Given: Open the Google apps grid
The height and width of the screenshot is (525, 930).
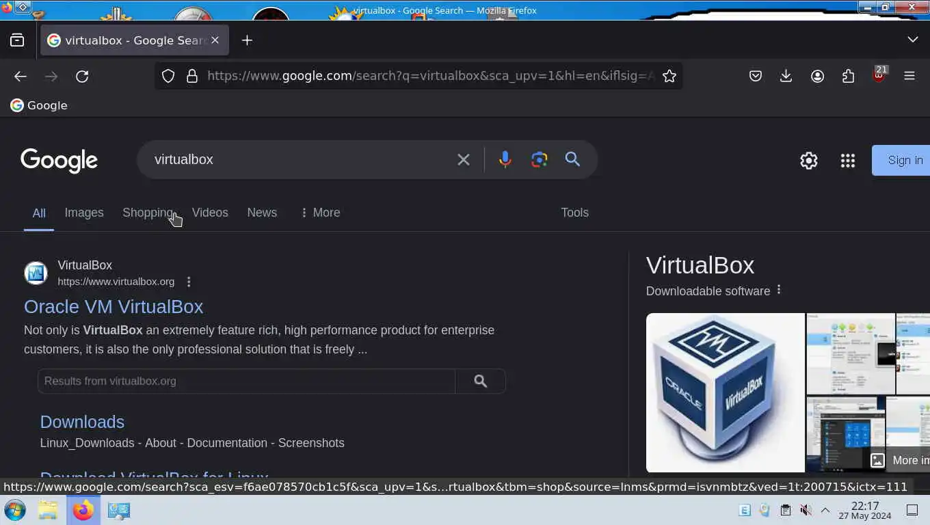Looking at the screenshot, I should pyautogui.click(x=848, y=161).
